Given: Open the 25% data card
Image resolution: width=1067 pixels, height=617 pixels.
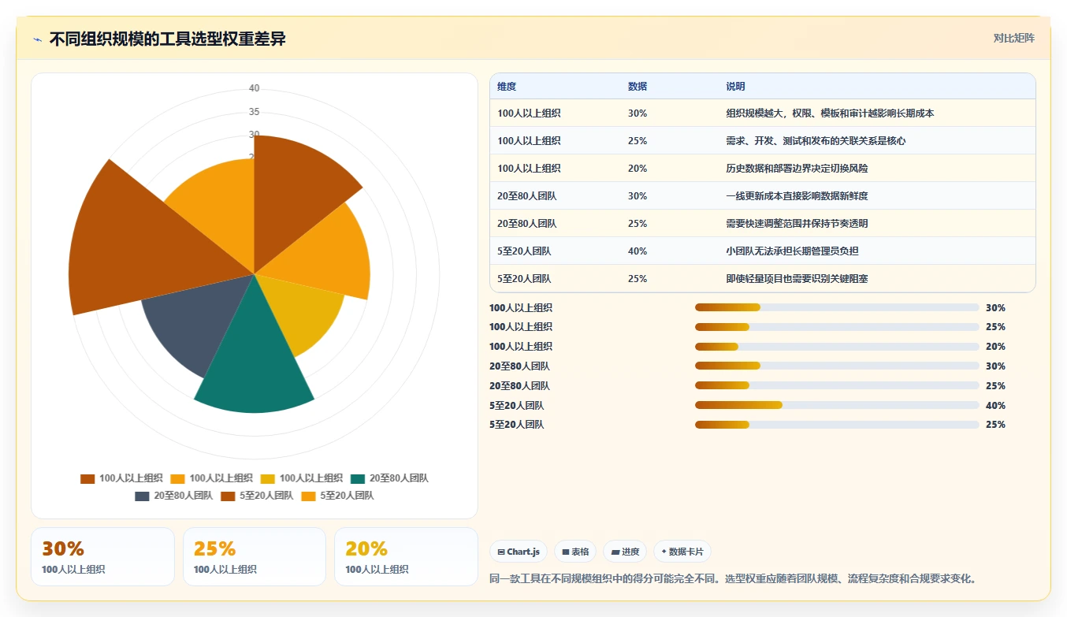Looking at the screenshot, I should click(255, 557).
